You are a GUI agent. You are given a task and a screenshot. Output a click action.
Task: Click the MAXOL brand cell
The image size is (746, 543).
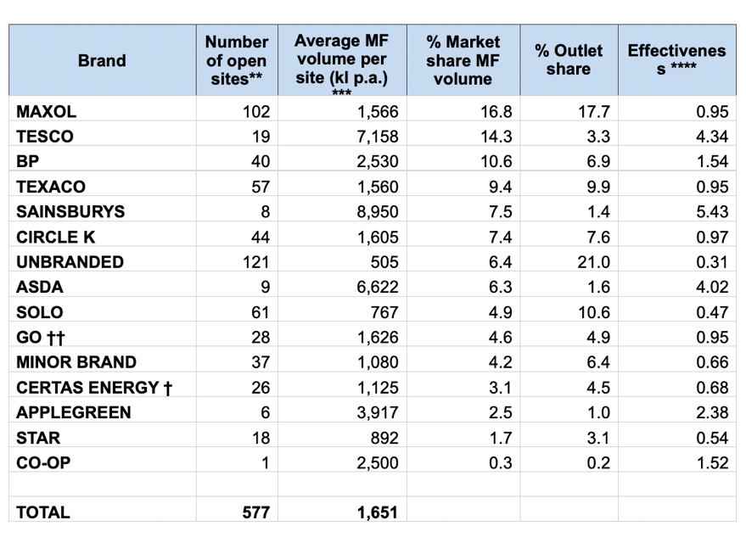[46, 111]
